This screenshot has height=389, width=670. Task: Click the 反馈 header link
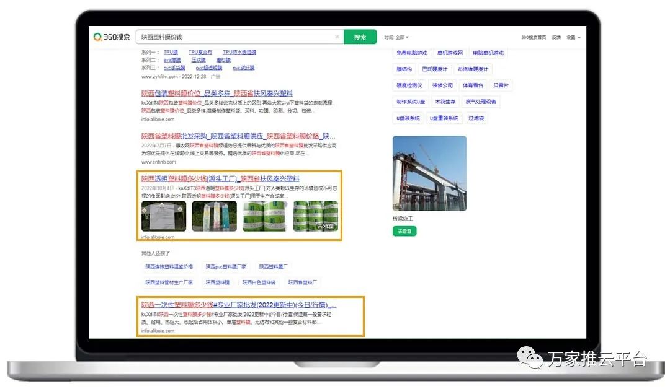556,37
